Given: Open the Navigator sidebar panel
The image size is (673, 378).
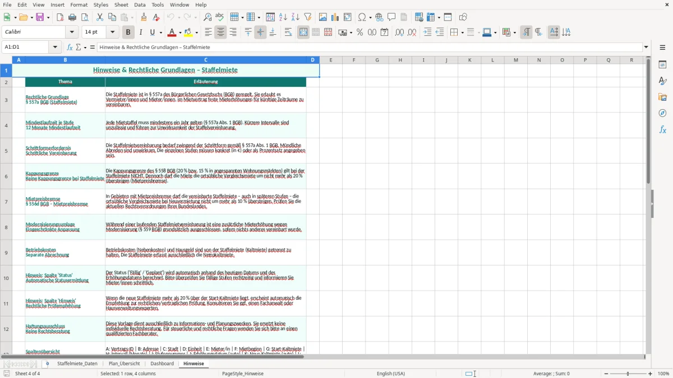Looking at the screenshot, I should 662,113.
